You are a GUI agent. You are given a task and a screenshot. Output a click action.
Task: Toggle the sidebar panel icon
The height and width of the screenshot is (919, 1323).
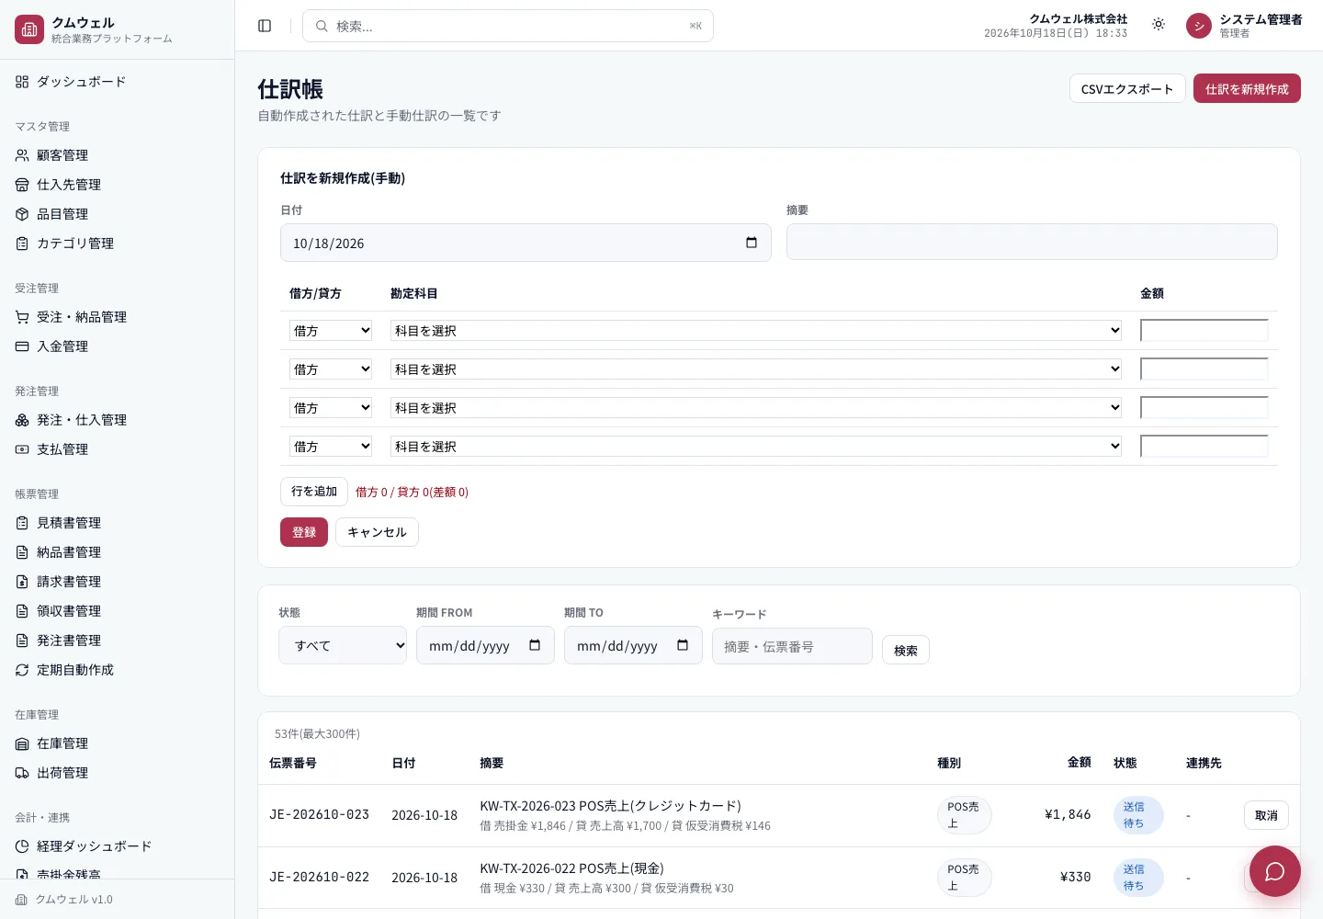[265, 26]
